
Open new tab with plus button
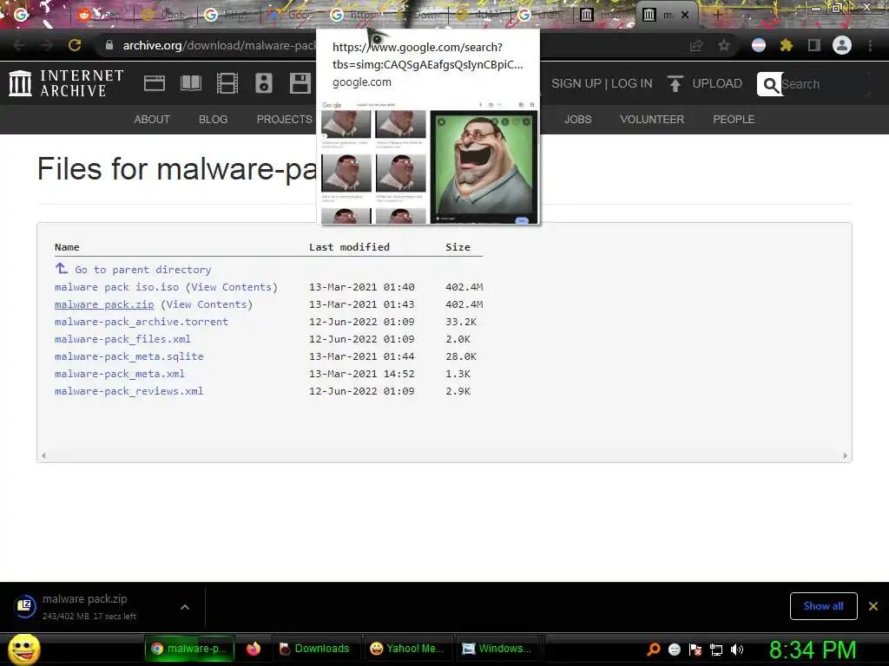pyautogui.click(x=717, y=15)
